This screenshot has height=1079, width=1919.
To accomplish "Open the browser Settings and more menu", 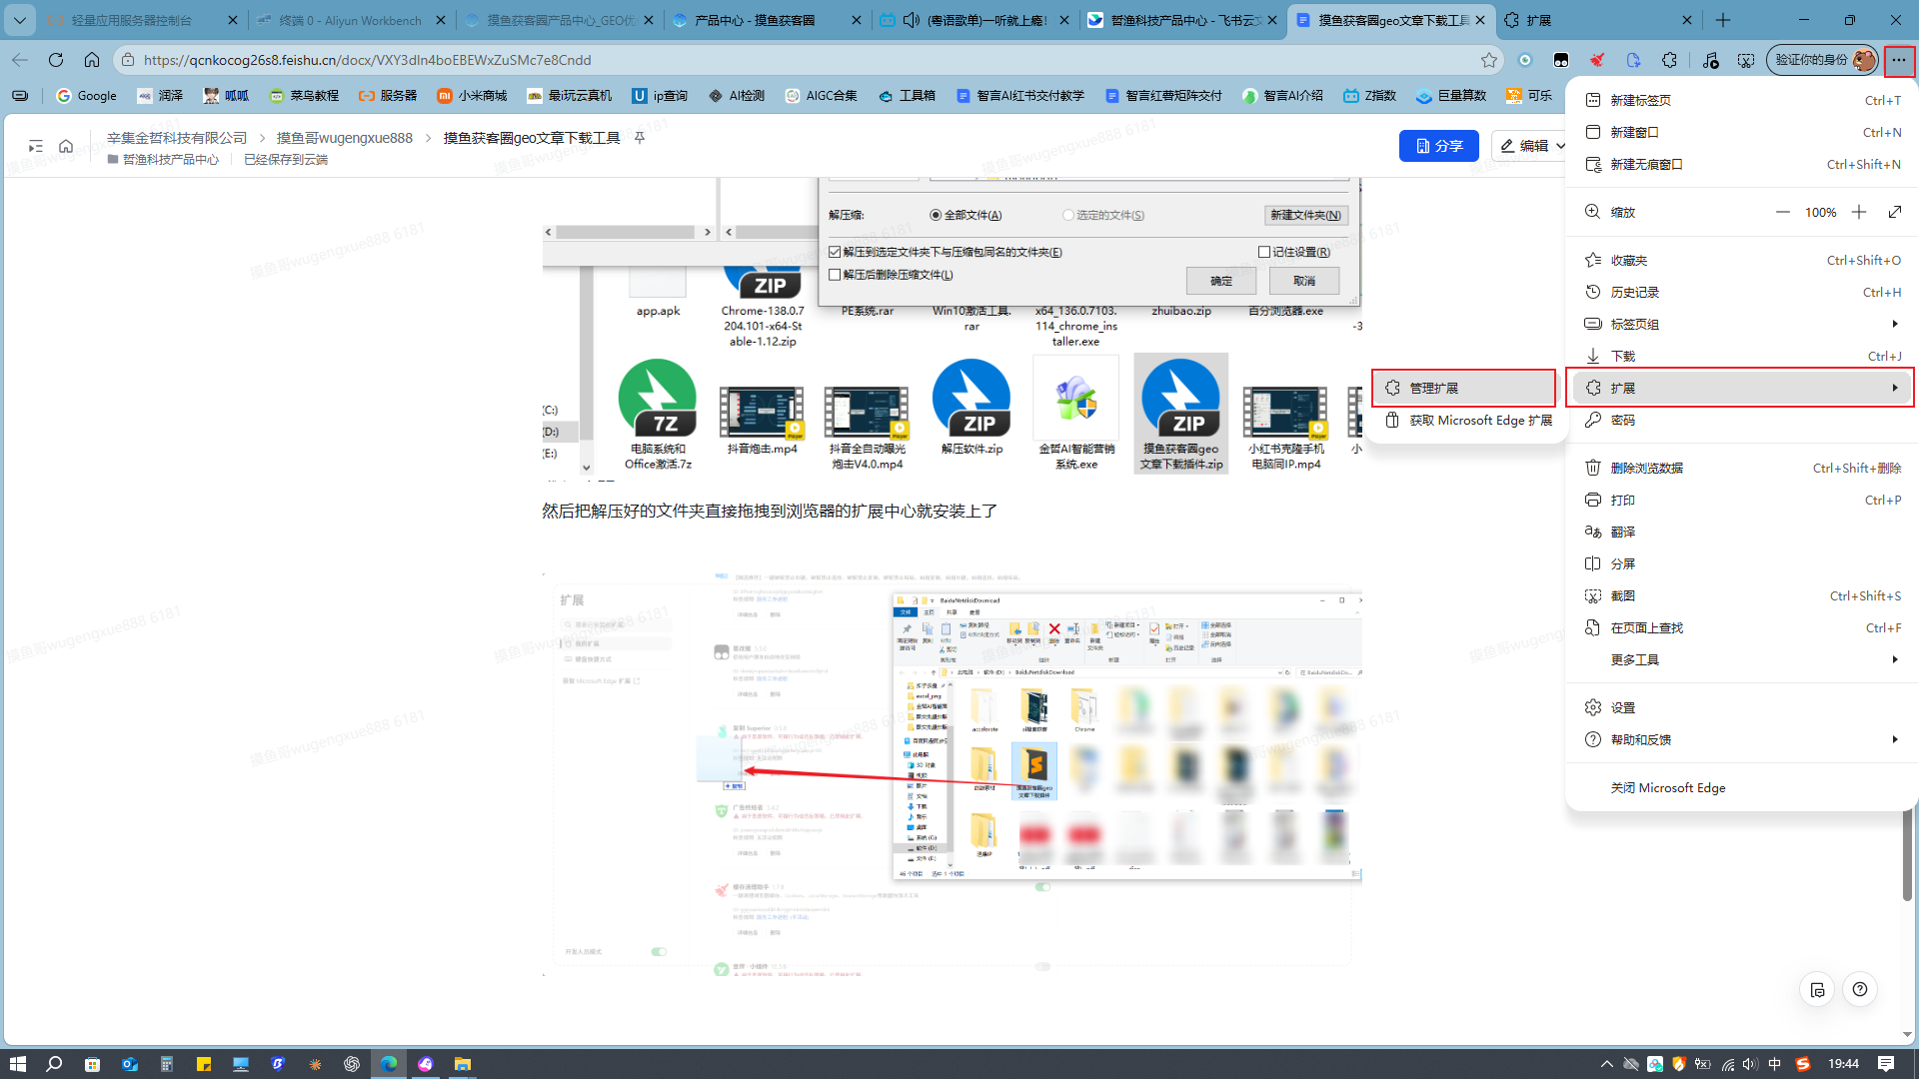I will coord(1898,60).
